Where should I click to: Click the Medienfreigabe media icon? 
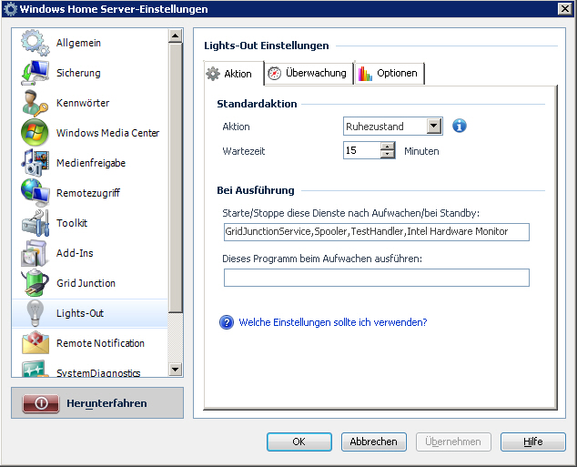(35, 163)
